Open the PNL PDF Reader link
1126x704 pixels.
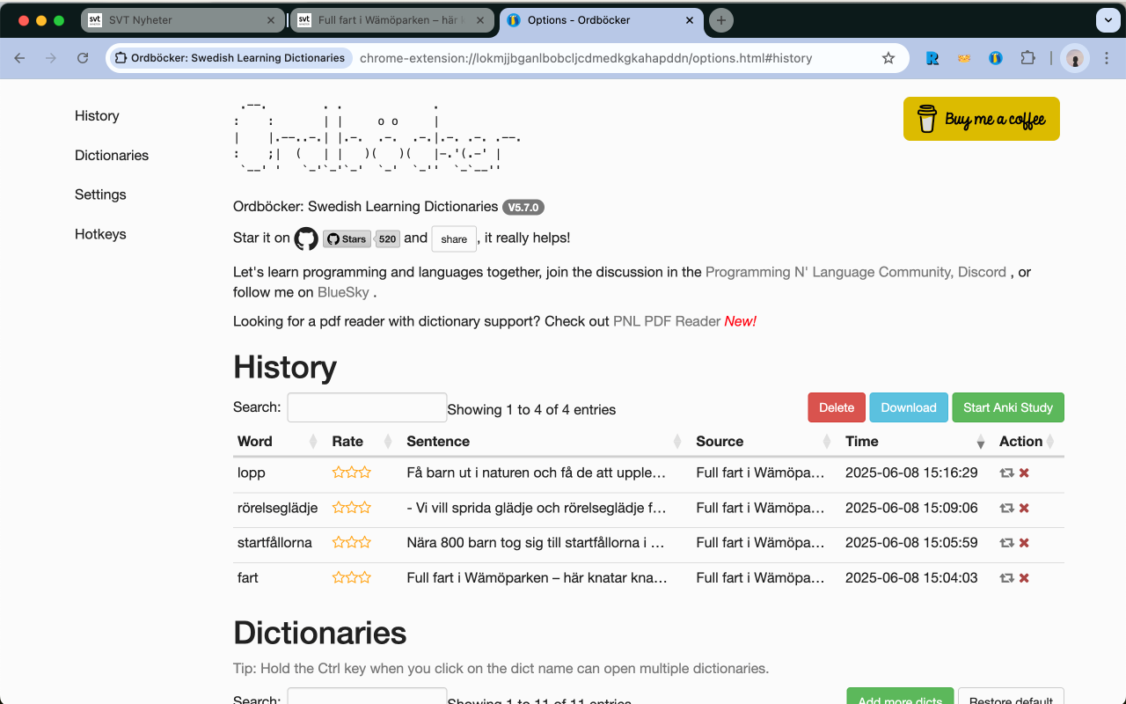tap(667, 322)
